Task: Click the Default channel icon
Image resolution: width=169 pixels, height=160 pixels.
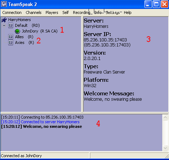Action: coord(11,25)
